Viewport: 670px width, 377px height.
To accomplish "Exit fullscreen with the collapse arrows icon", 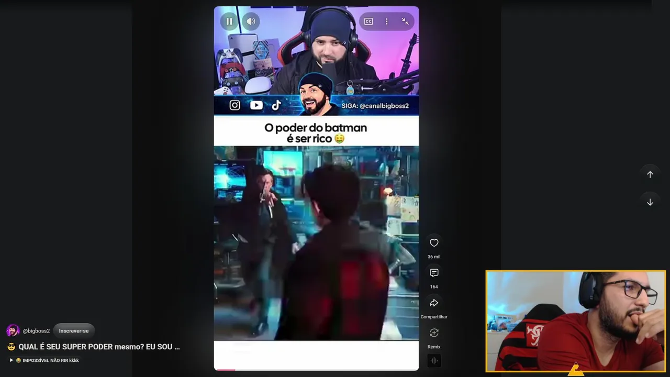I will tap(405, 21).
